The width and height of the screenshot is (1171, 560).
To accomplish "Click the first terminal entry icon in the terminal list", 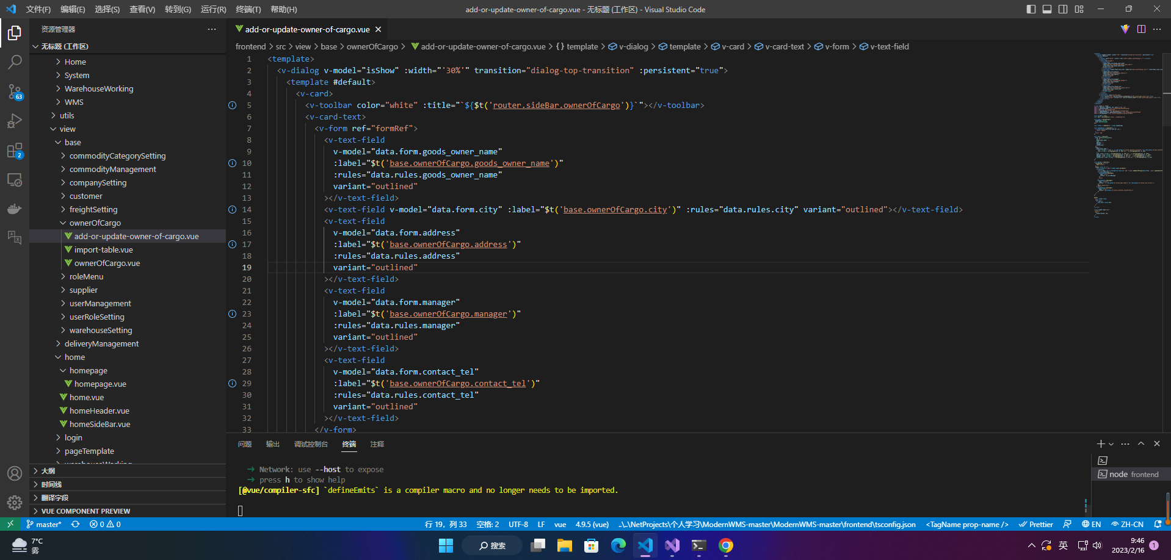I will coord(1103,461).
